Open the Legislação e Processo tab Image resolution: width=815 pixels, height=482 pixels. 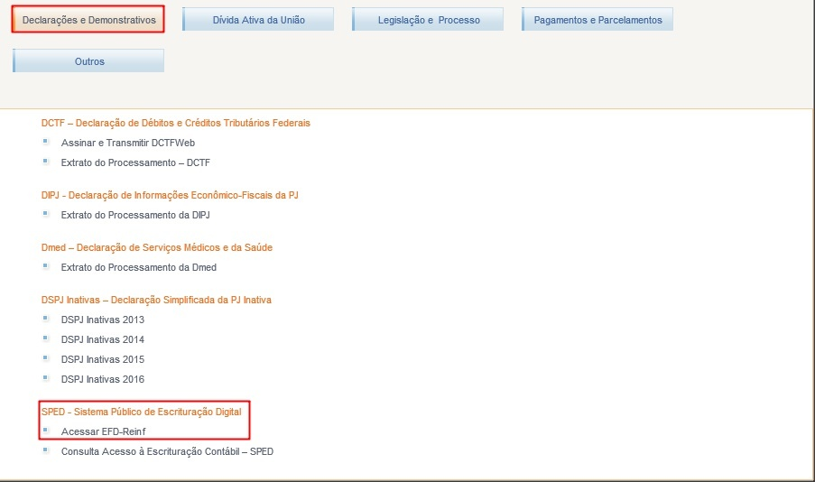428,20
